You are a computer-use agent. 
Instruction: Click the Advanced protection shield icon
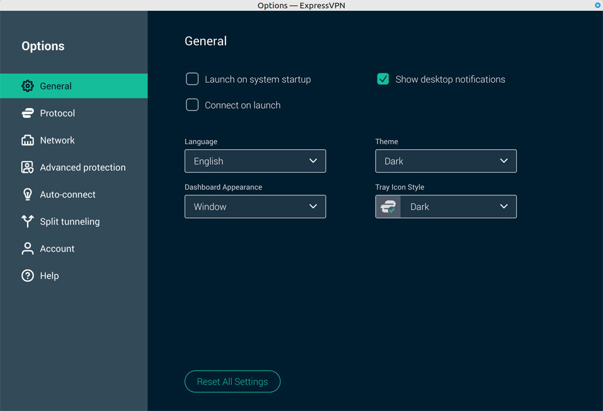click(28, 167)
